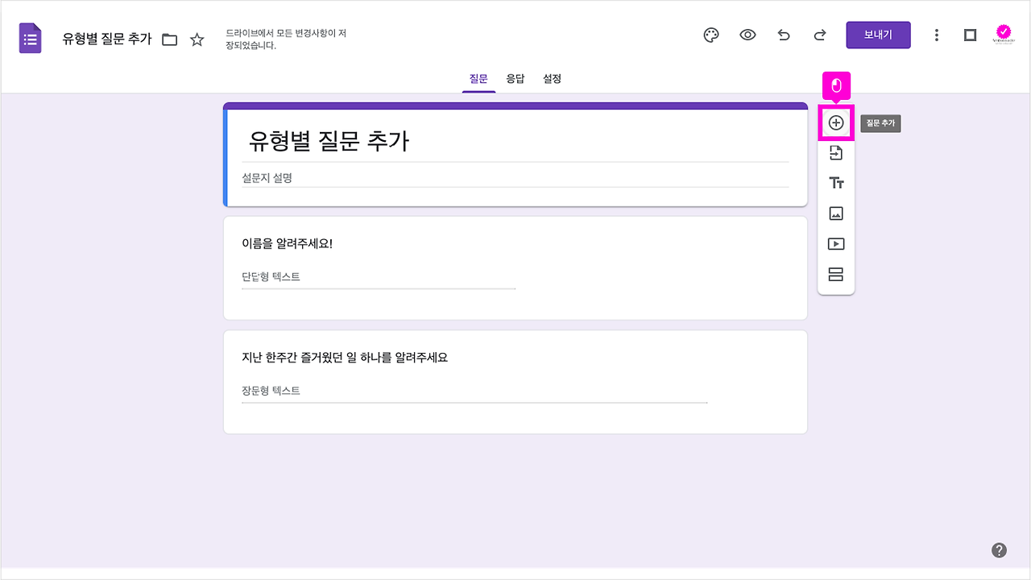
Task: Customize the theme with the palette icon
Action: pyautogui.click(x=710, y=35)
